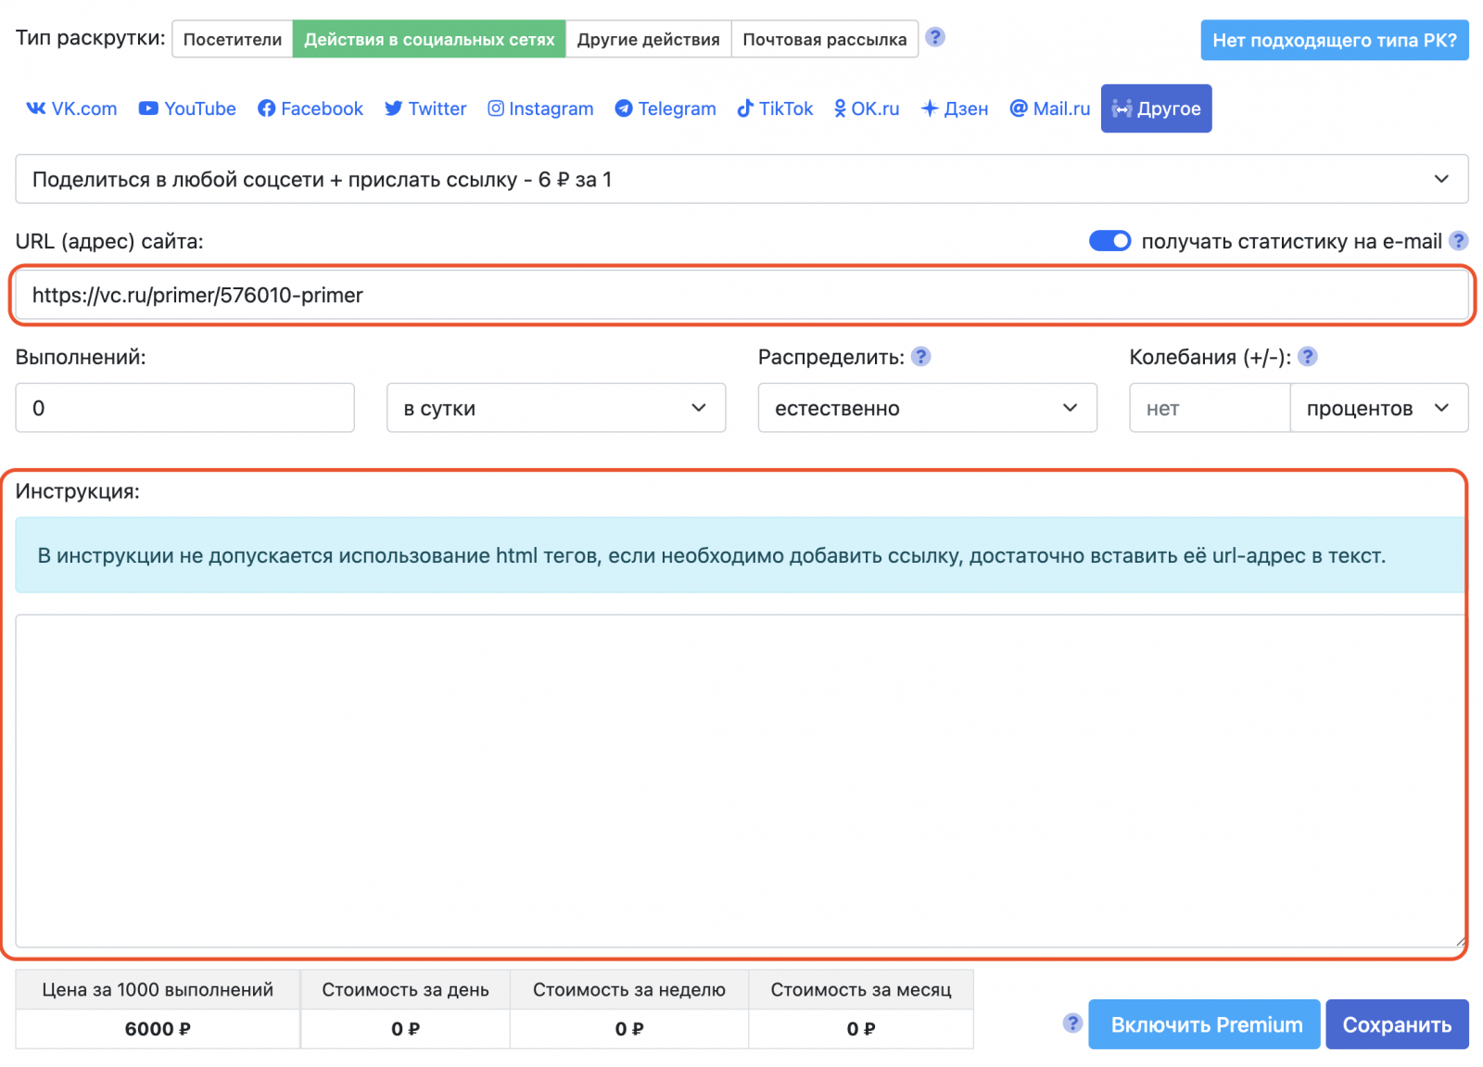Click help icon left of Включить Premium
The image size is (1483, 1067).
coord(1072,1023)
